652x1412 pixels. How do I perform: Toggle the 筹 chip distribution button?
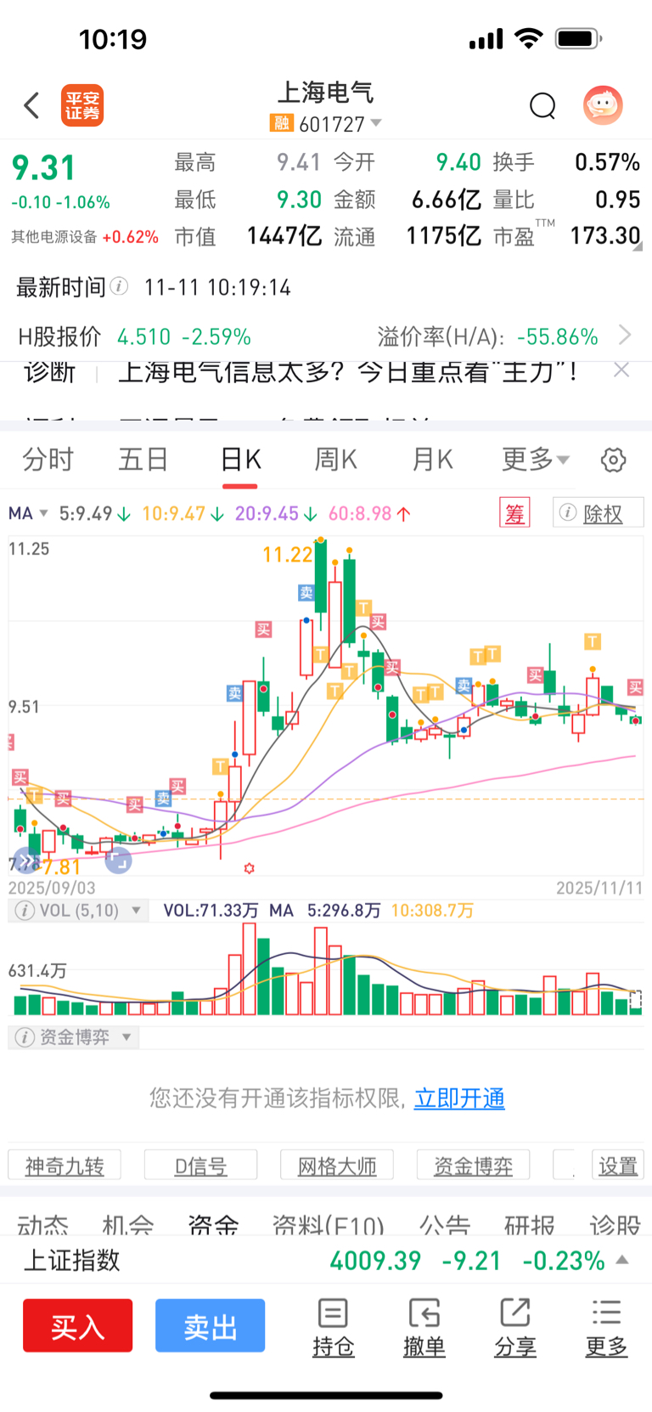pyautogui.click(x=514, y=513)
